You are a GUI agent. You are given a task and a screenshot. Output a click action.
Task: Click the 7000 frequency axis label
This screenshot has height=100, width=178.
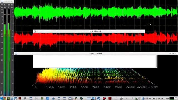coord(96,87)
